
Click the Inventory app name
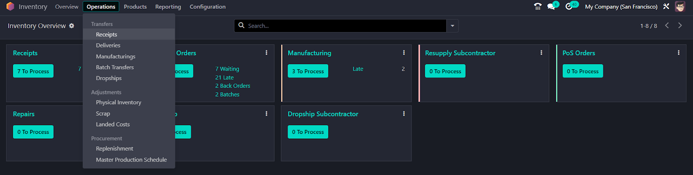pos(32,6)
